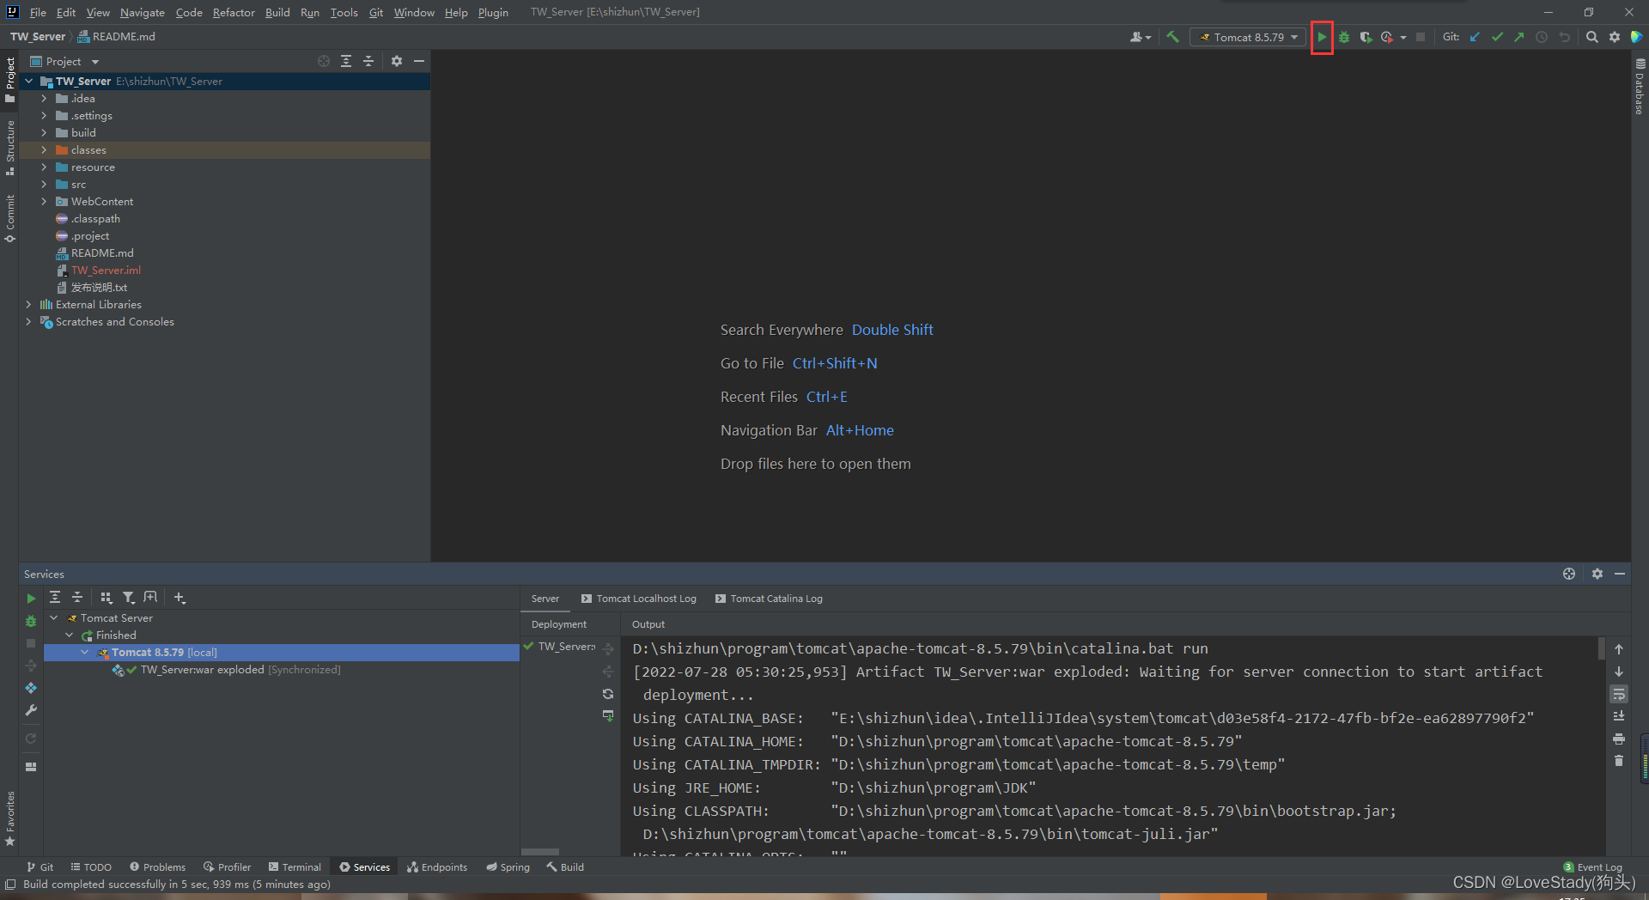Screen dimensions: 1649x900
Task: Open the Project view selector dropdown
Action: tap(65, 62)
